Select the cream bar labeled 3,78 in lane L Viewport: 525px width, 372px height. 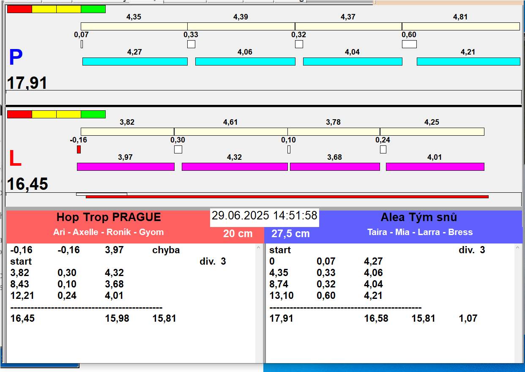334,131
